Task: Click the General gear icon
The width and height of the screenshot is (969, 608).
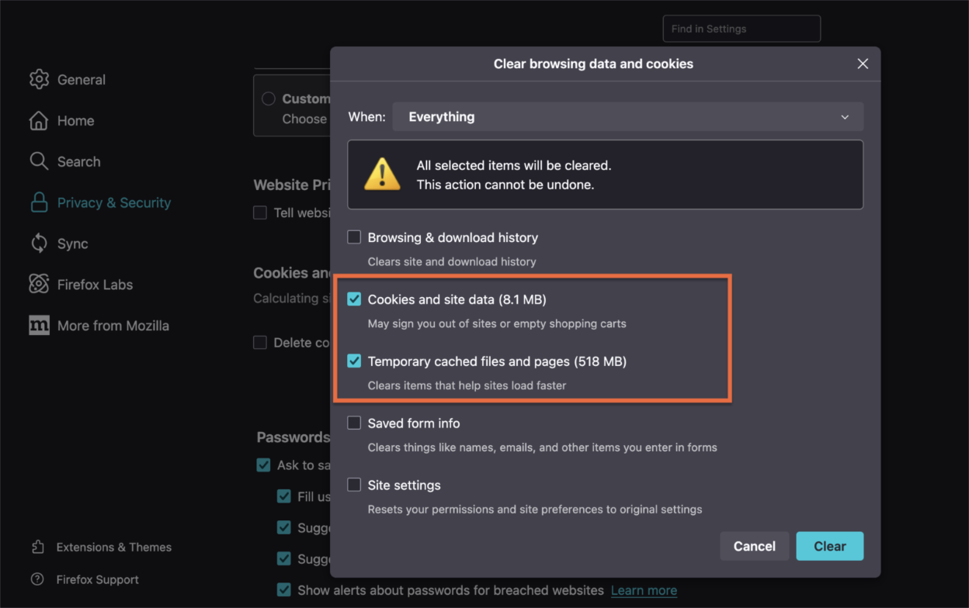Action: 39,79
